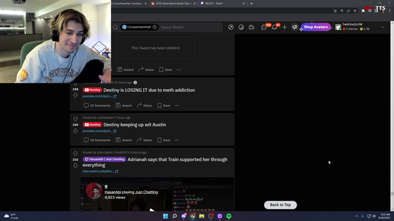Click Back to Top button

coord(280,204)
